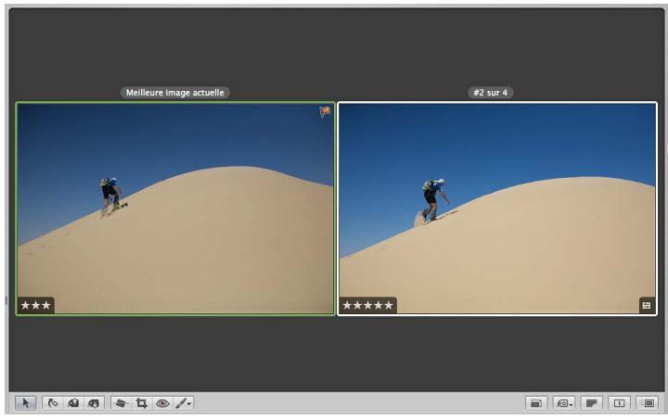Viewport: 668px width, 418px height.
Task: Click the "#2 sur 4" label
Action: click(x=491, y=93)
